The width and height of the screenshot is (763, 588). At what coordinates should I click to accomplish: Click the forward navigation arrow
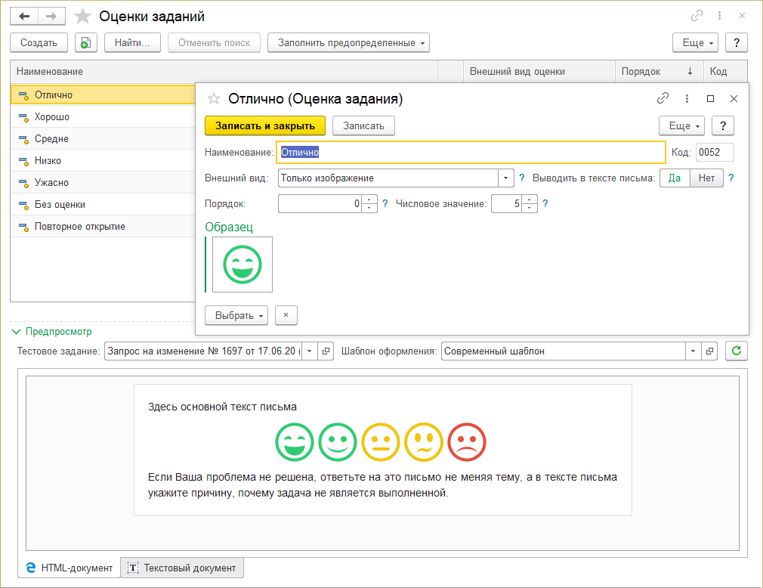[51, 16]
